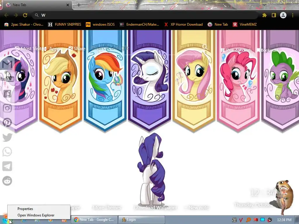Click the red V tray icon

[x=241, y=220]
